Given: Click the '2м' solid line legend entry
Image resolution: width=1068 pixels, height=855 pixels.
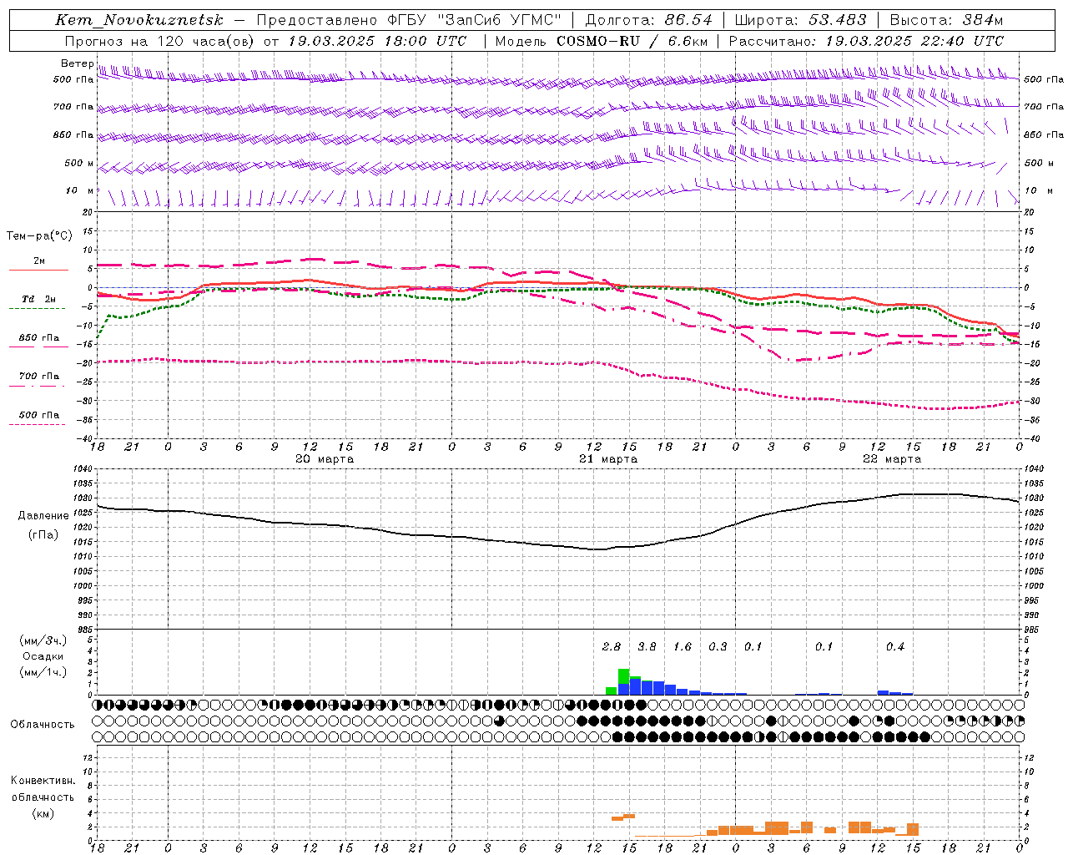Looking at the screenshot, I should pyautogui.click(x=39, y=261).
